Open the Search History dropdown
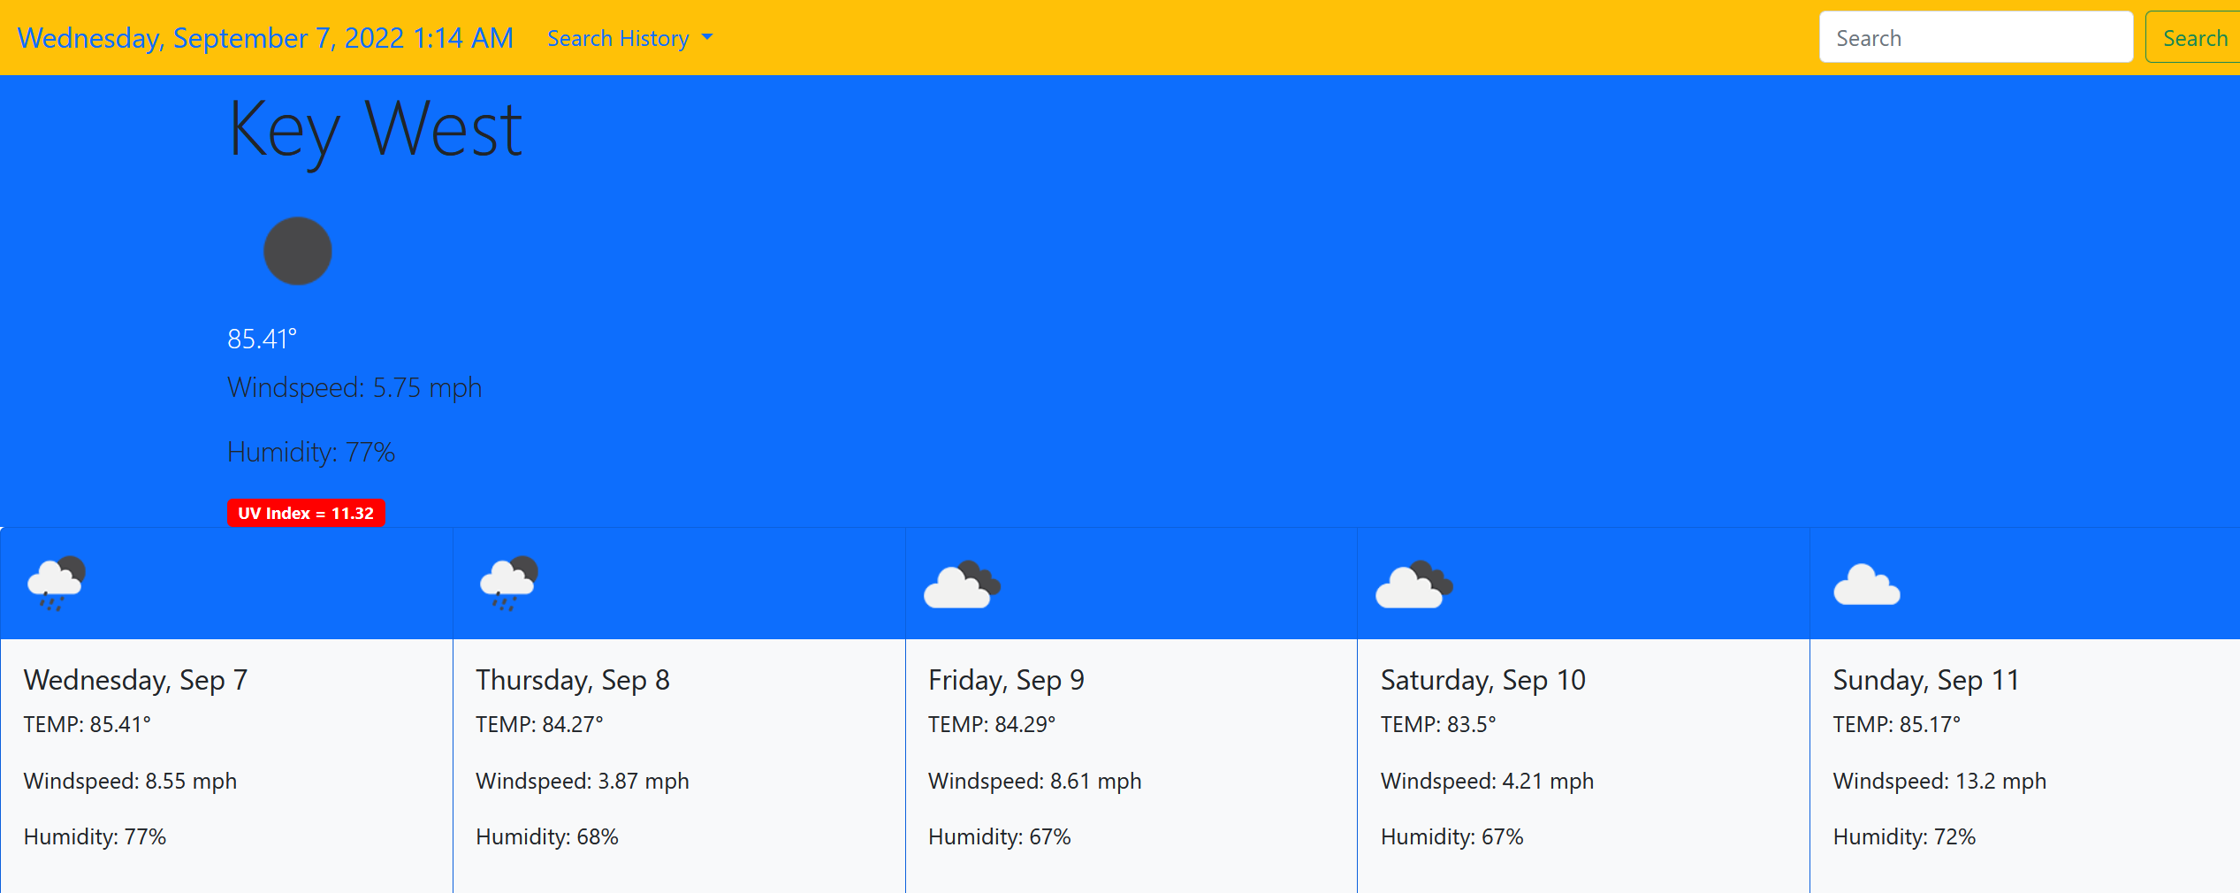2240x893 pixels. point(630,38)
